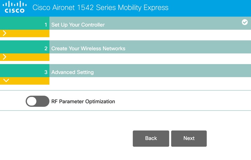Expand Set Up Your Controller with its chevron
The image size is (251, 160).
[5, 33]
